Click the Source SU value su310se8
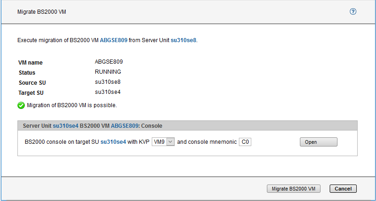The width and height of the screenshot is (376, 201). [x=107, y=82]
